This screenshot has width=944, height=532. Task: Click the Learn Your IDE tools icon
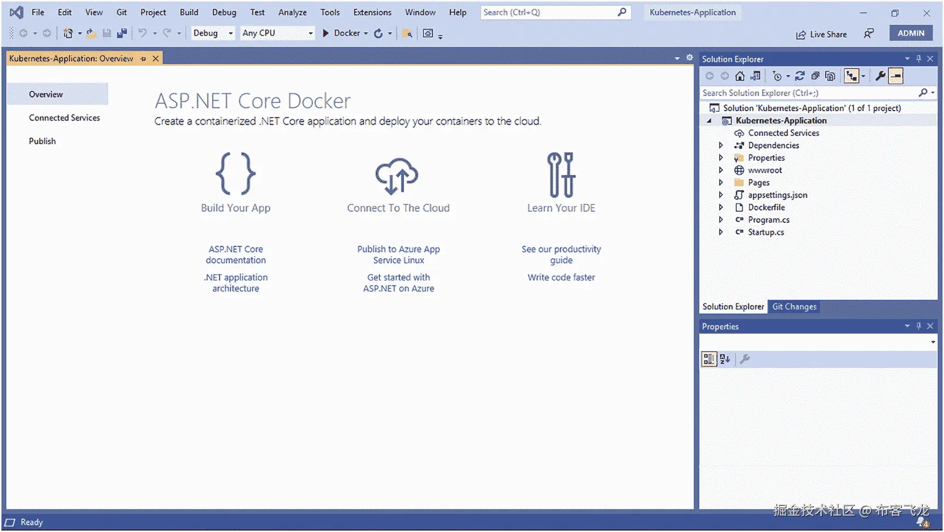[x=561, y=175]
